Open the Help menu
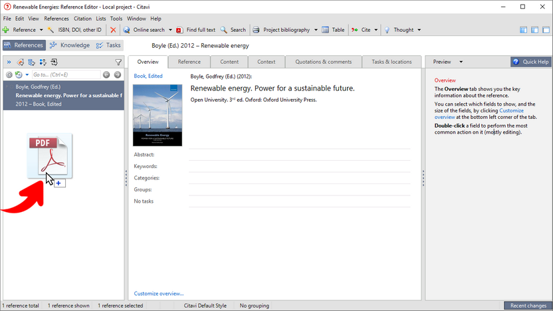 tap(156, 19)
